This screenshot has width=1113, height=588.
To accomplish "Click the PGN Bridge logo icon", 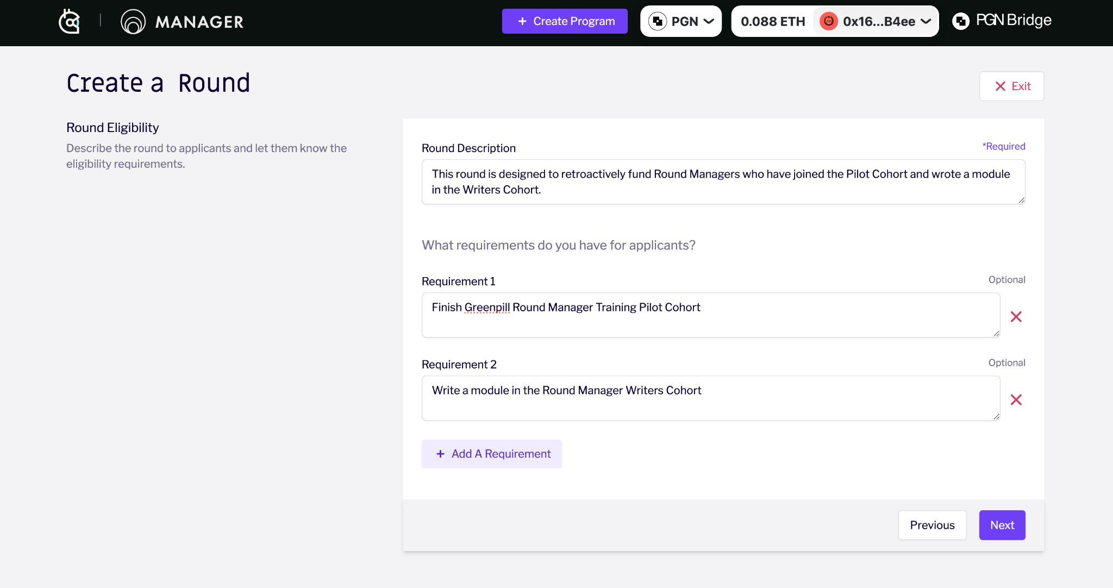I will 961,21.
